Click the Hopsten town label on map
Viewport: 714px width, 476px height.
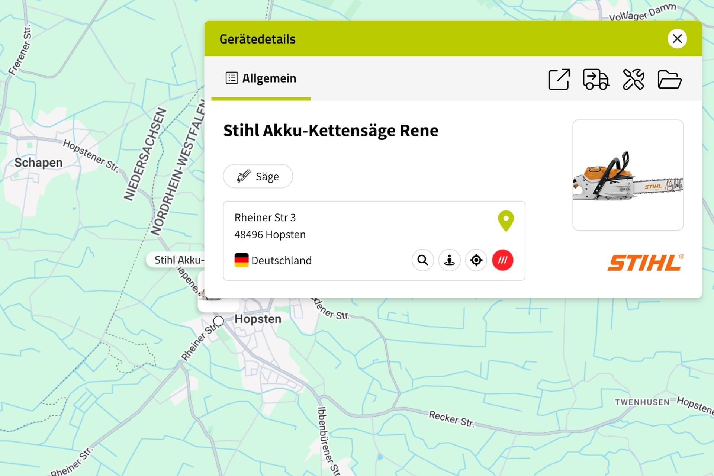coord(258,319)
